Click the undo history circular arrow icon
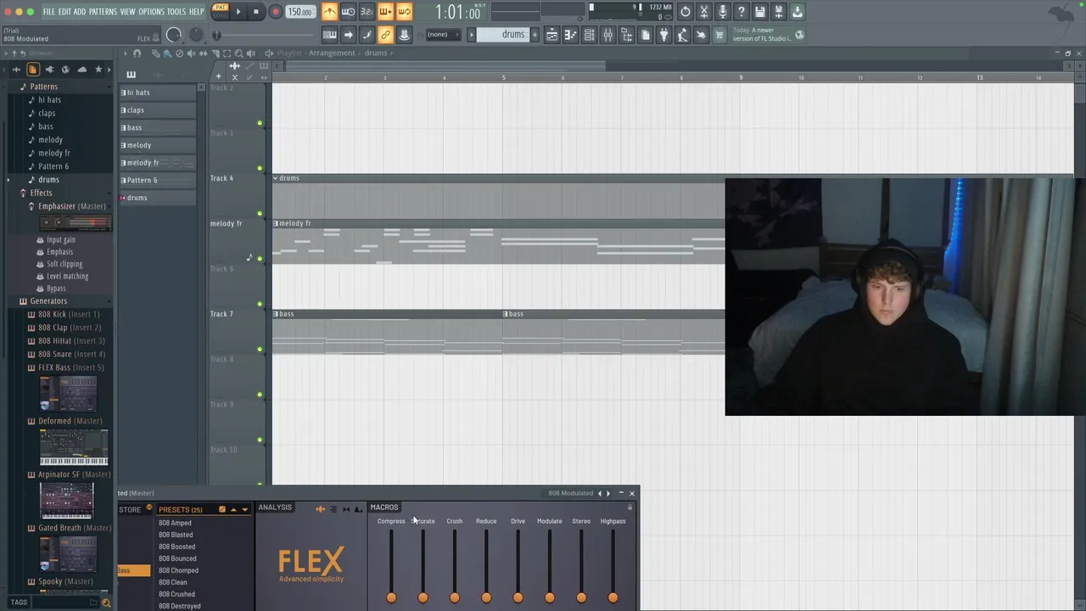Viewport: 1086px width, 611px height. [686, 12]
